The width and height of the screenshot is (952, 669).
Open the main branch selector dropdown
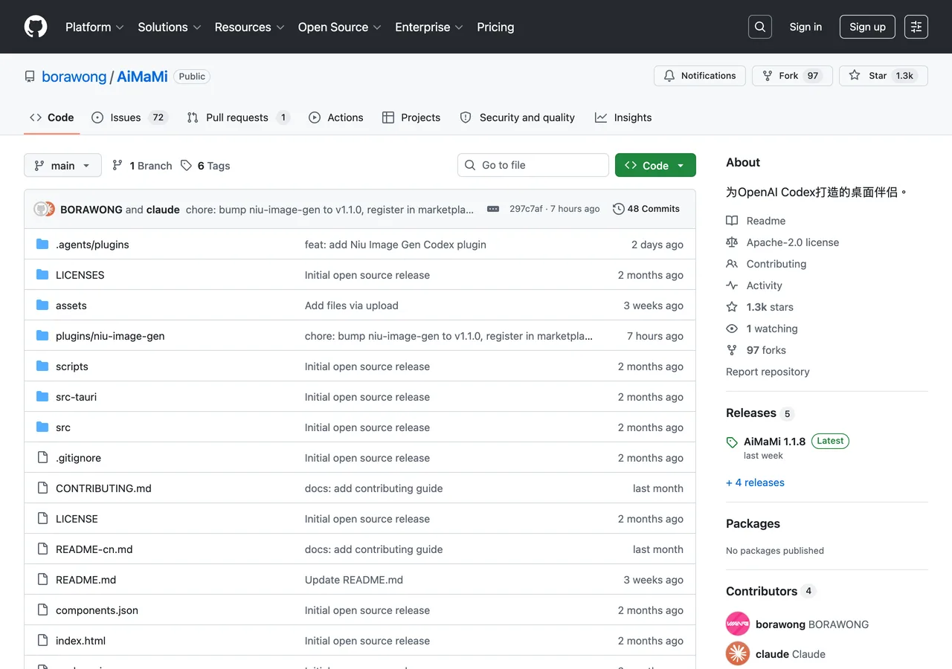[62, 165]
